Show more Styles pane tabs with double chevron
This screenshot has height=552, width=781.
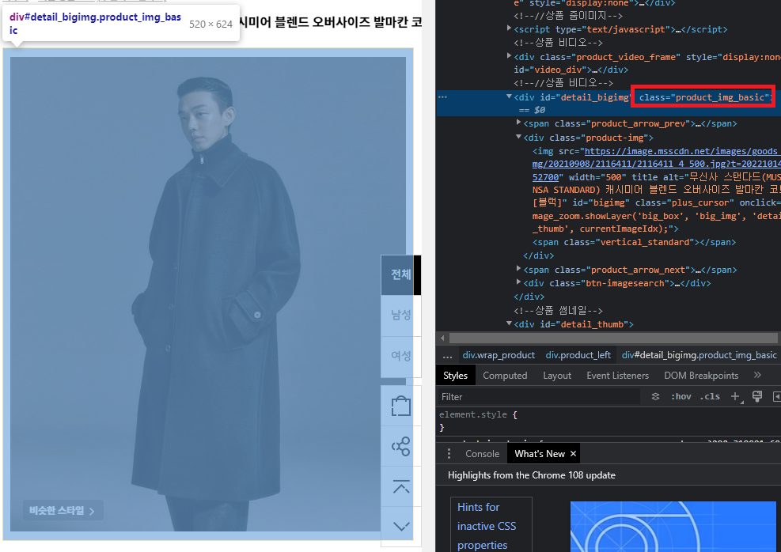(x=757, y=376)
